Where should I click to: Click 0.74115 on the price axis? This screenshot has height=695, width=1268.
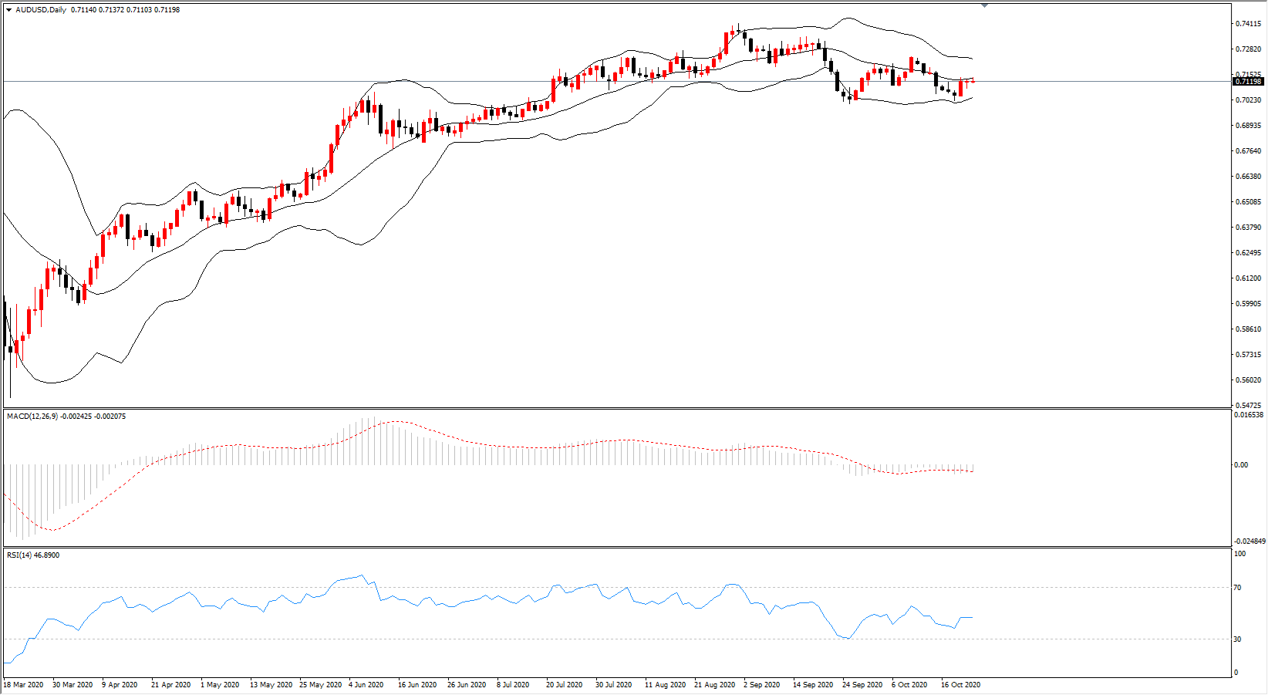point(1248,24)
